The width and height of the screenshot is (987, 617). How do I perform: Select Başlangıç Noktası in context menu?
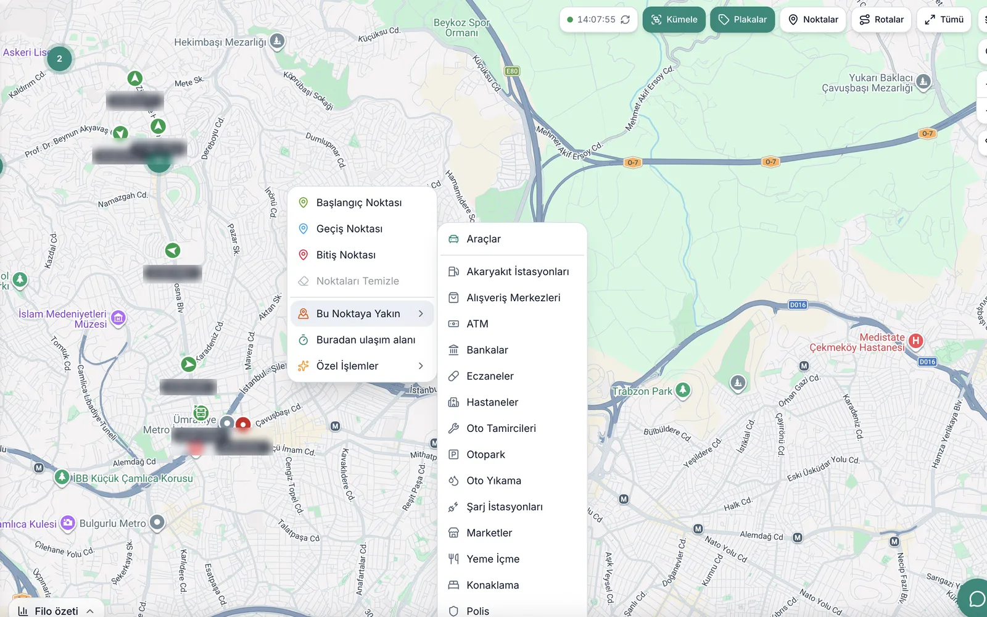[362, 202]
